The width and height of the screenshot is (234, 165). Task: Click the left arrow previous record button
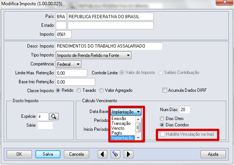point(102,153)
